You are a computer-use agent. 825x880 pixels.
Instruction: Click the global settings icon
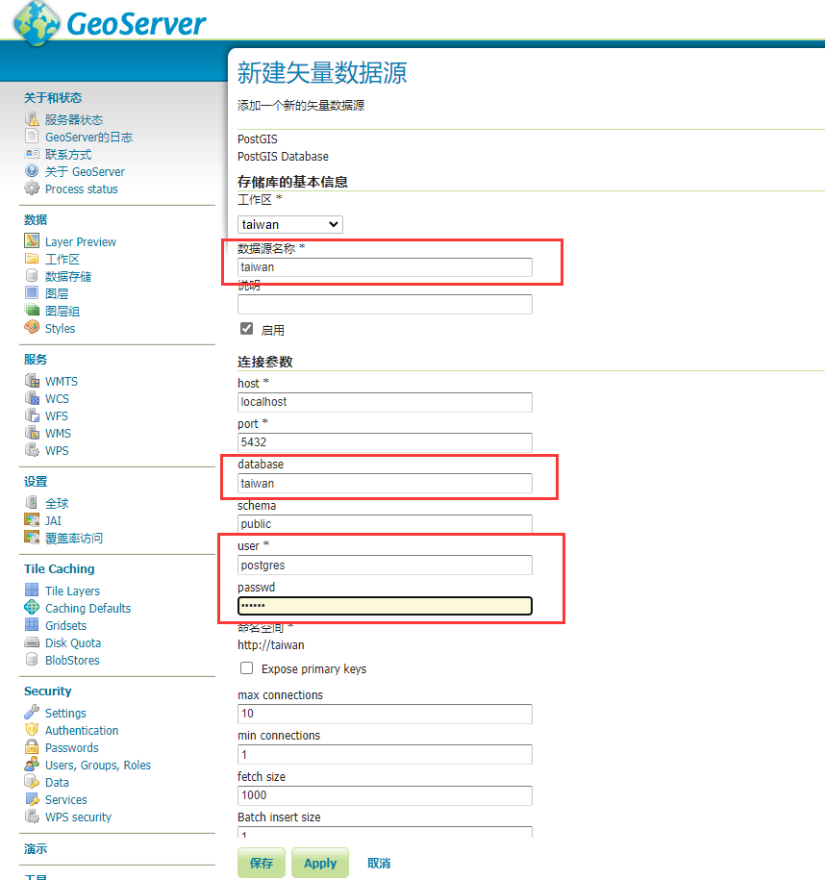click(x=32, y=502)
